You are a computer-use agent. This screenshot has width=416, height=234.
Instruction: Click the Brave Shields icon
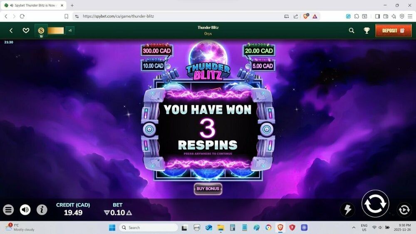pos(306,16)
